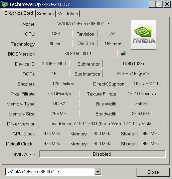Click the Memory Size field 256 MB
Screen dimensions: 172x179
click(x=59, y=113)
